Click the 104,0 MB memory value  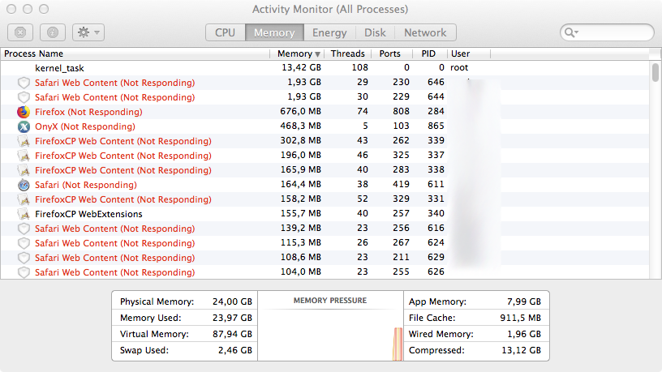click(301, 272)
